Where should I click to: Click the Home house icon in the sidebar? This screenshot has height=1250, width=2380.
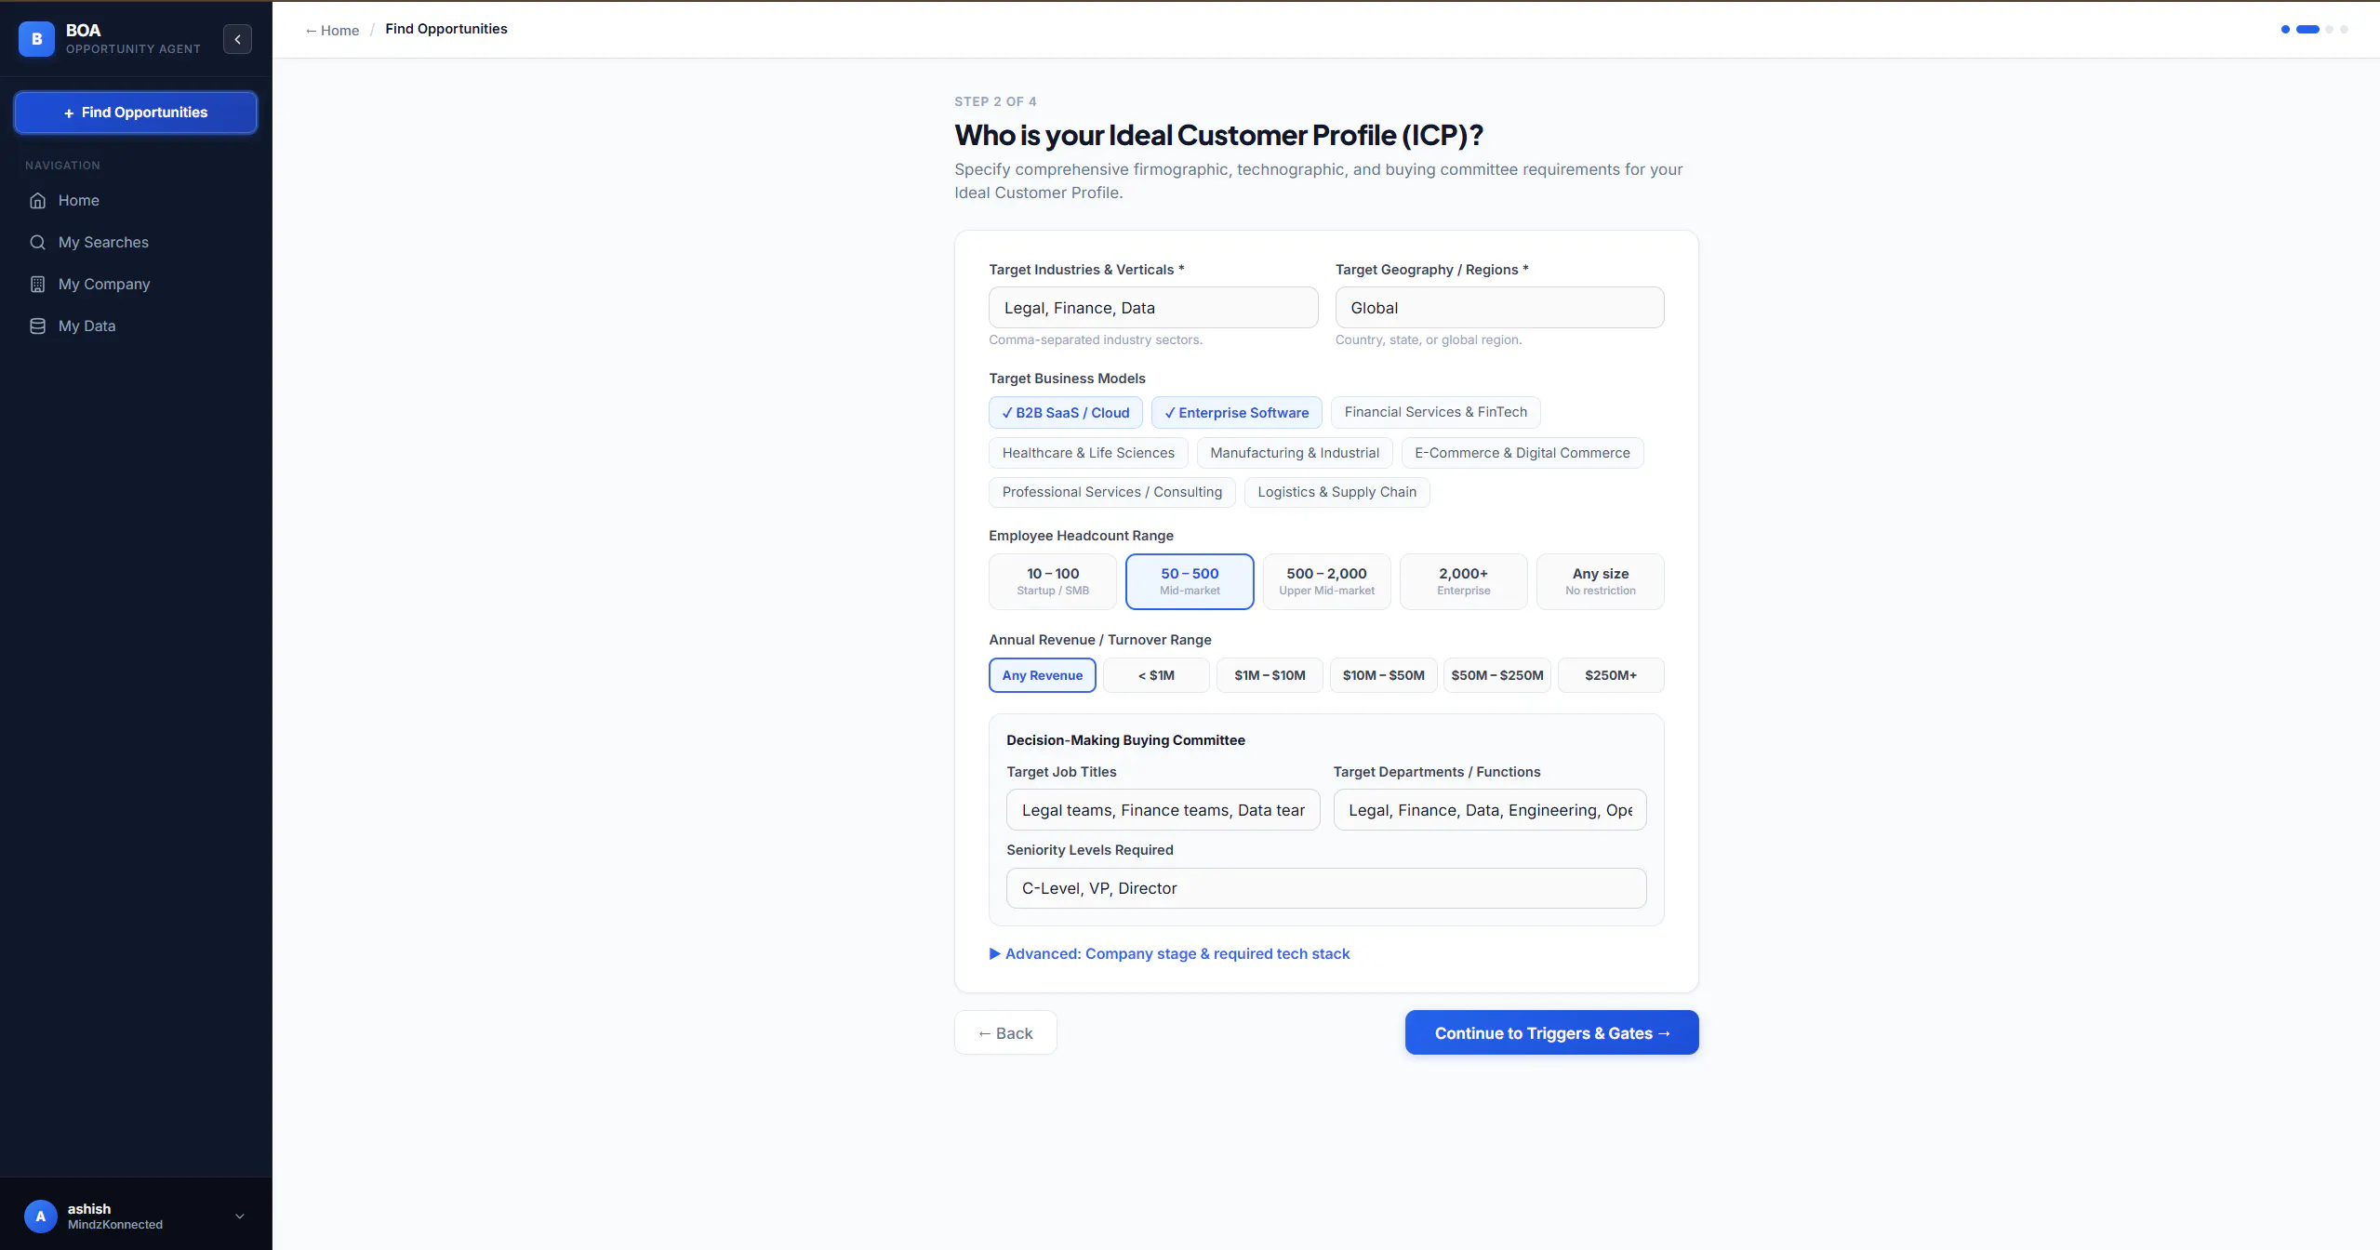[37, 200]
